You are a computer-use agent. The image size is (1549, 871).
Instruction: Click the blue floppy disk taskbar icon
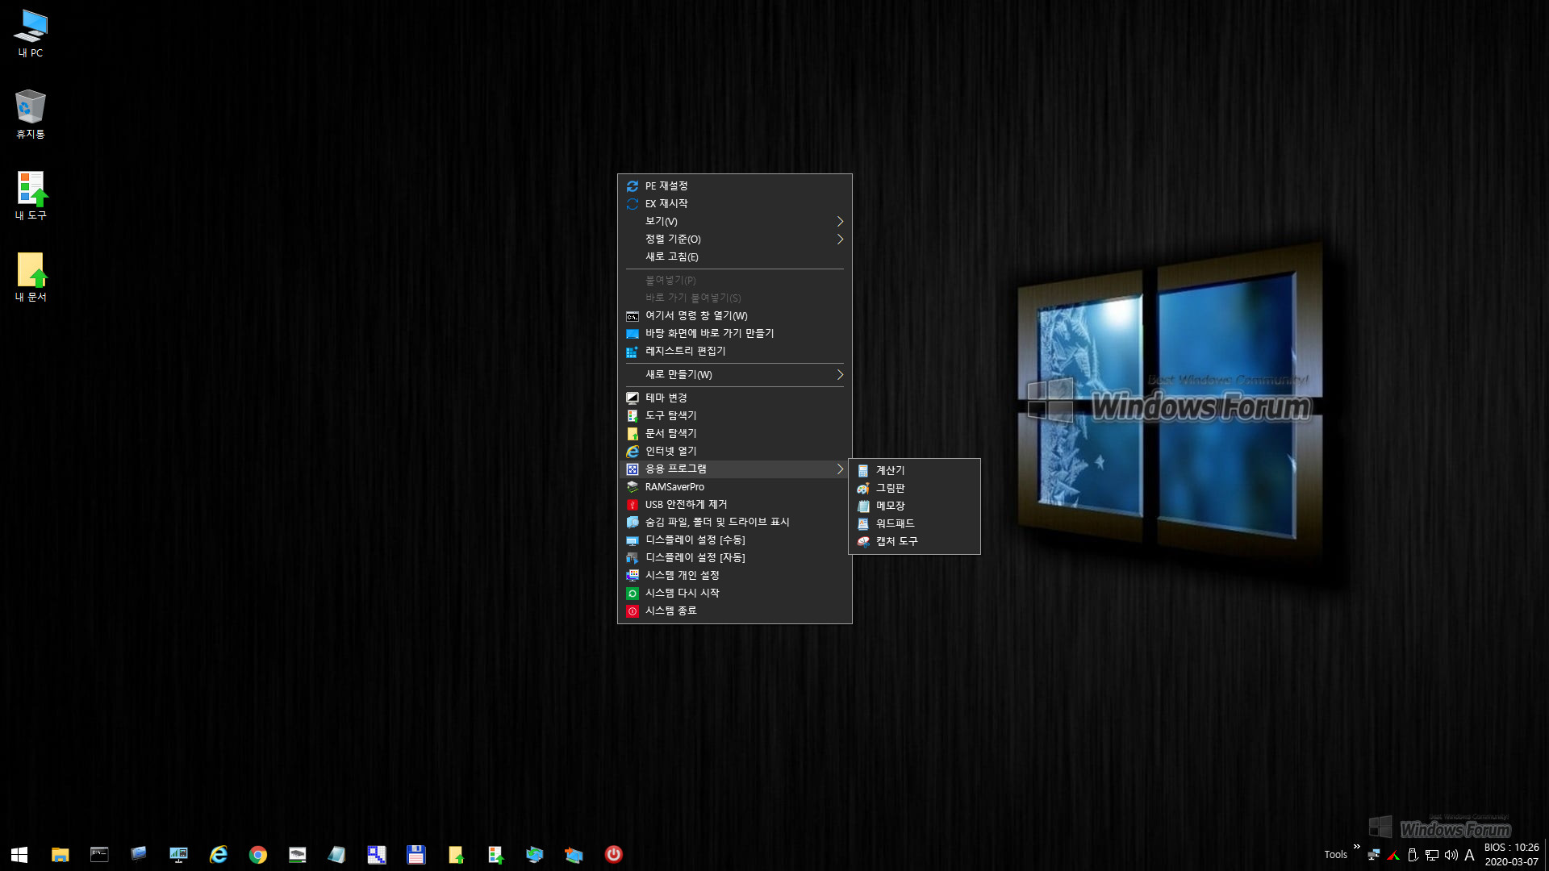click(416, 854)
